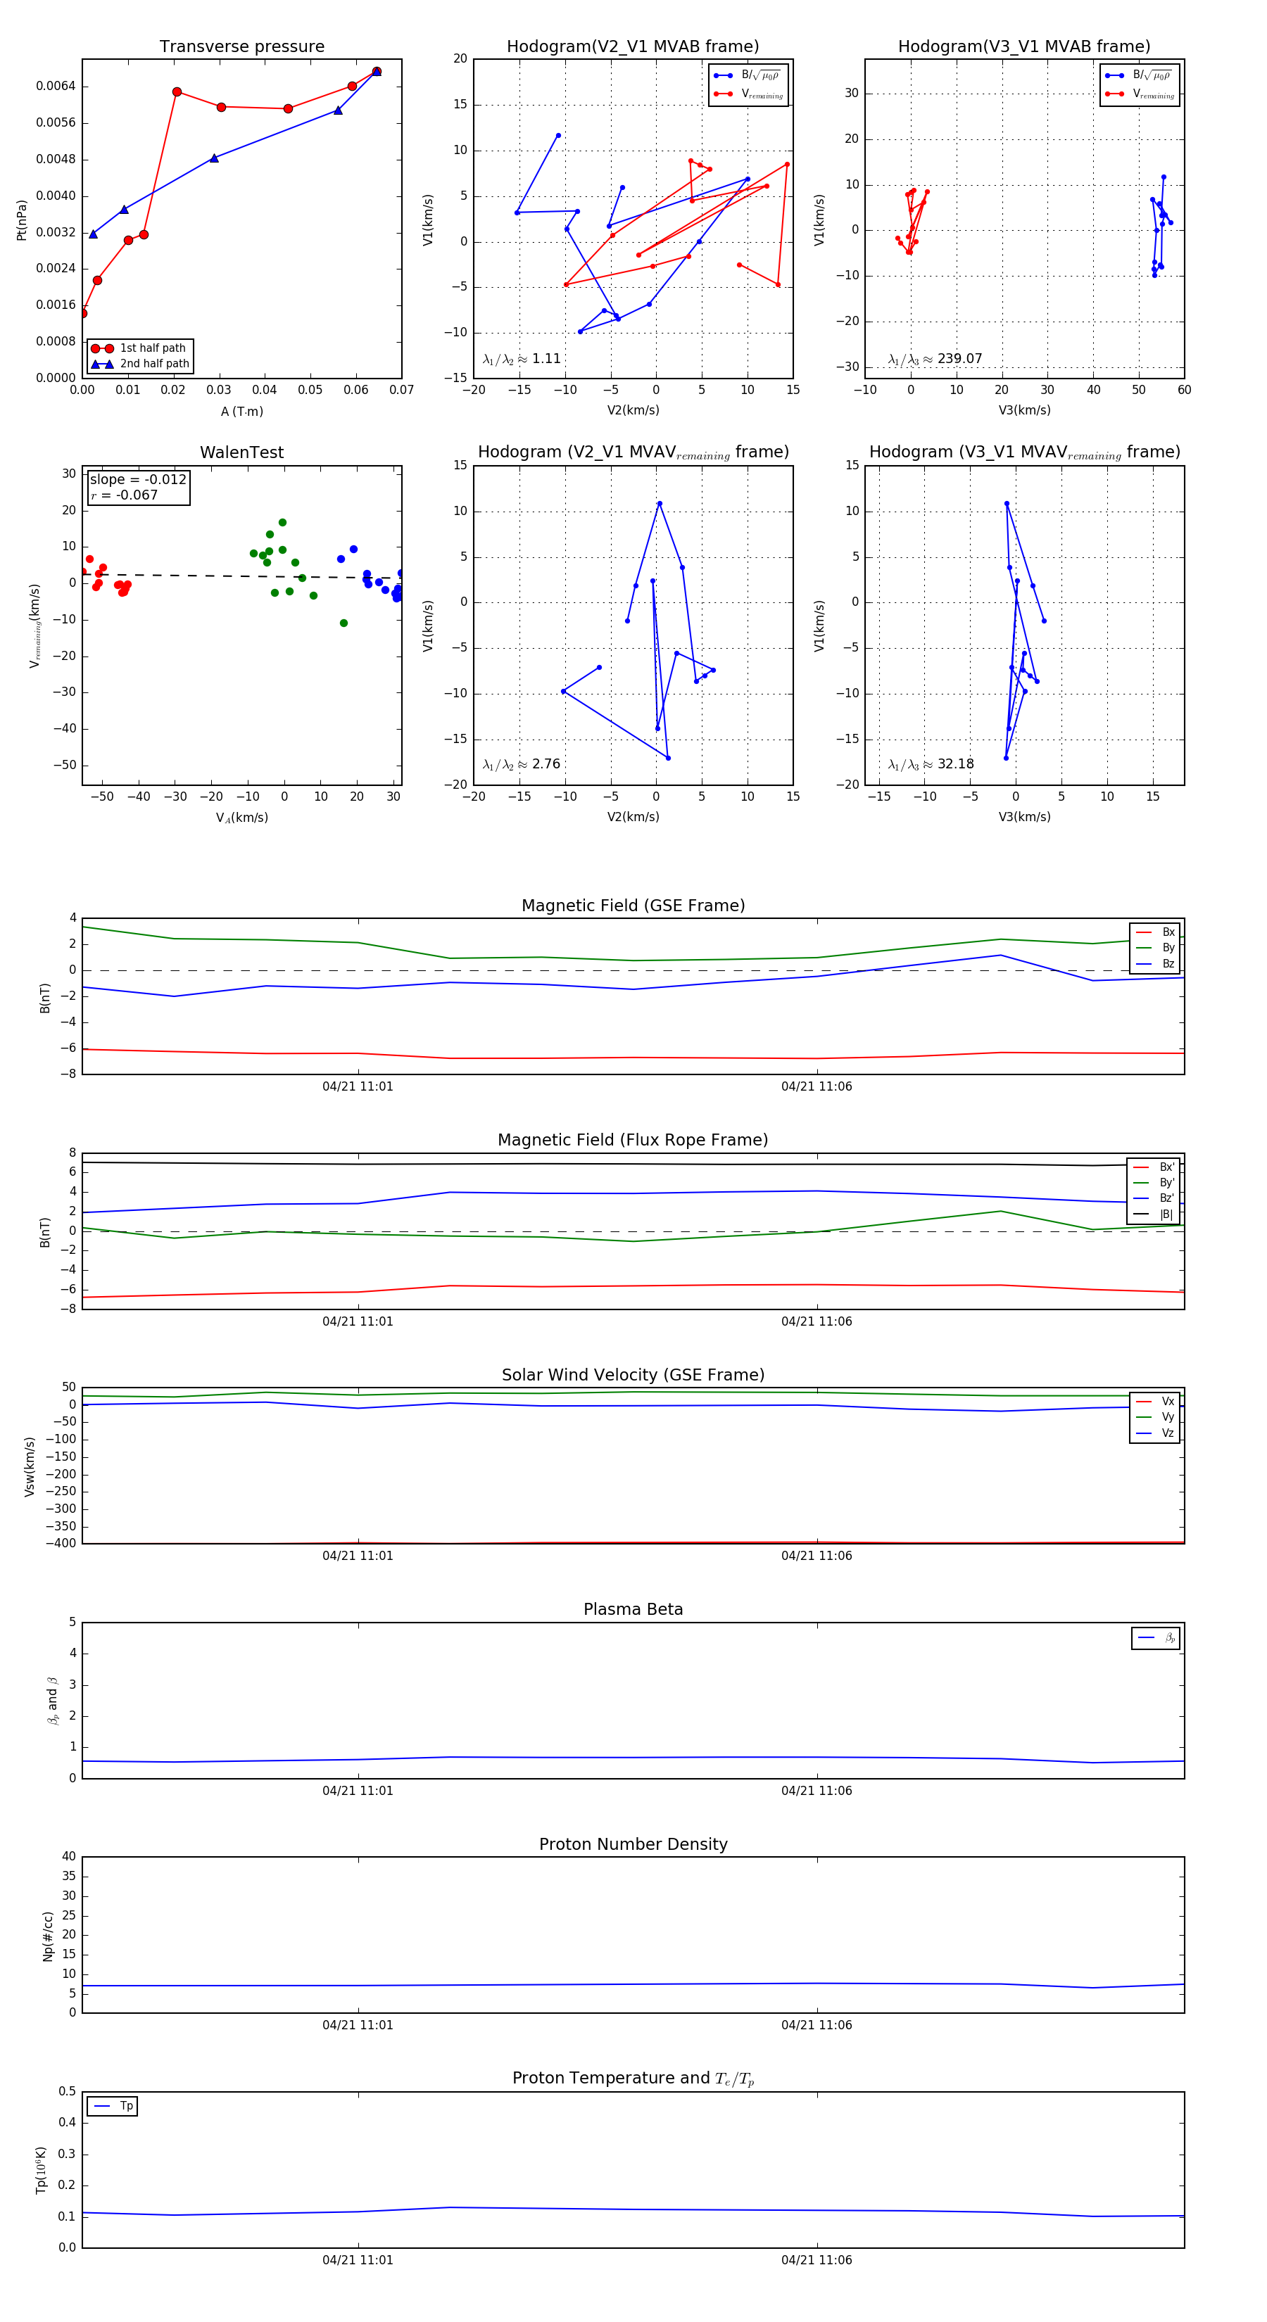Click the '1st half path' legend entry

[140, 348]
